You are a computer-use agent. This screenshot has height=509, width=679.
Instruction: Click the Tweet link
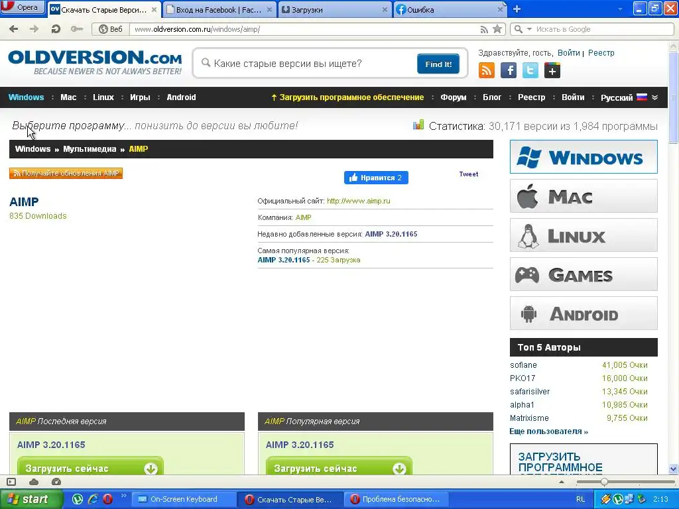point(469,174)
